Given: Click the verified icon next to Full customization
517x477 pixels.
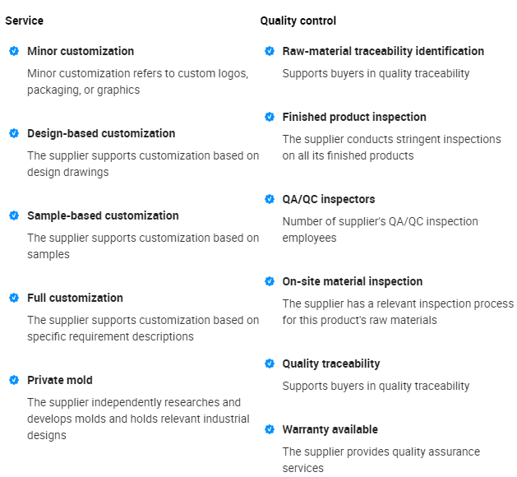Looking at the screenshot, I should (x=14, y=298).
